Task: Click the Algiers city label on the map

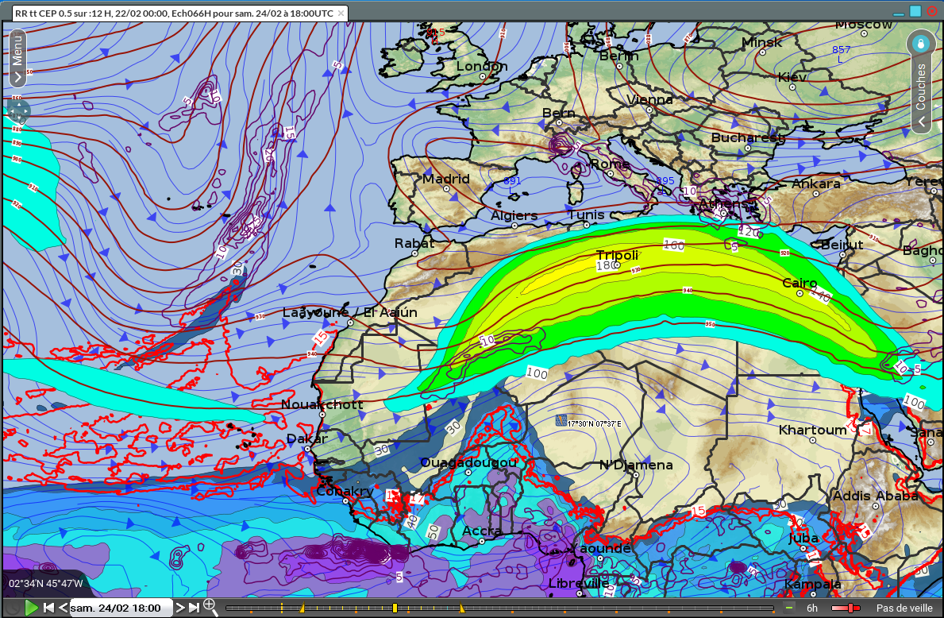Action: (x=514, y=215)
